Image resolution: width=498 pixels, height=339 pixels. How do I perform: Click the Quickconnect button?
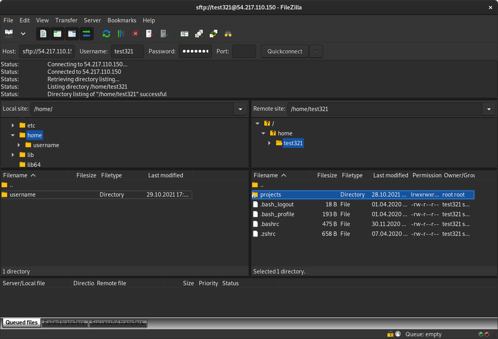tap(285, 51)
